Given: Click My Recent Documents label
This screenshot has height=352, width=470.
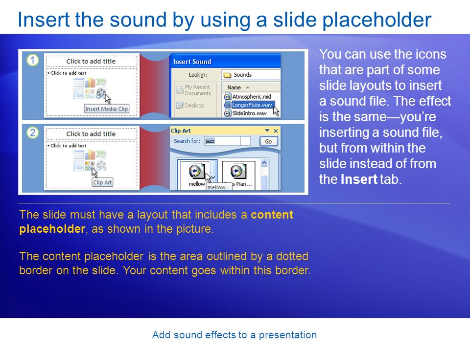Looking at the screenshot, I should [x=198, y=90].
